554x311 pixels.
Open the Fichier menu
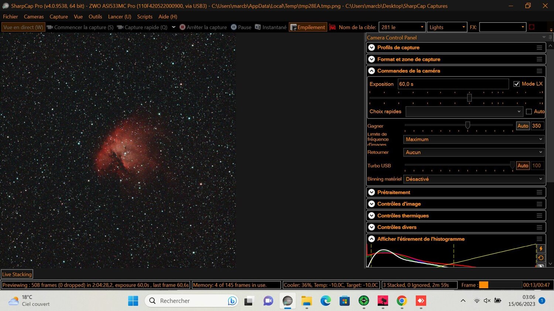click(10, 17)
